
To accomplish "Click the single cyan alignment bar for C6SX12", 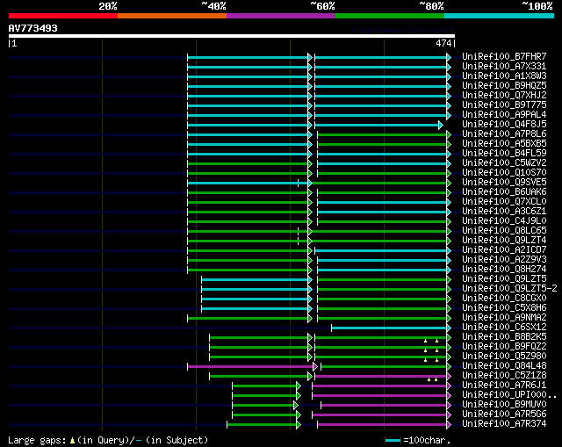I will pos(391,328).
